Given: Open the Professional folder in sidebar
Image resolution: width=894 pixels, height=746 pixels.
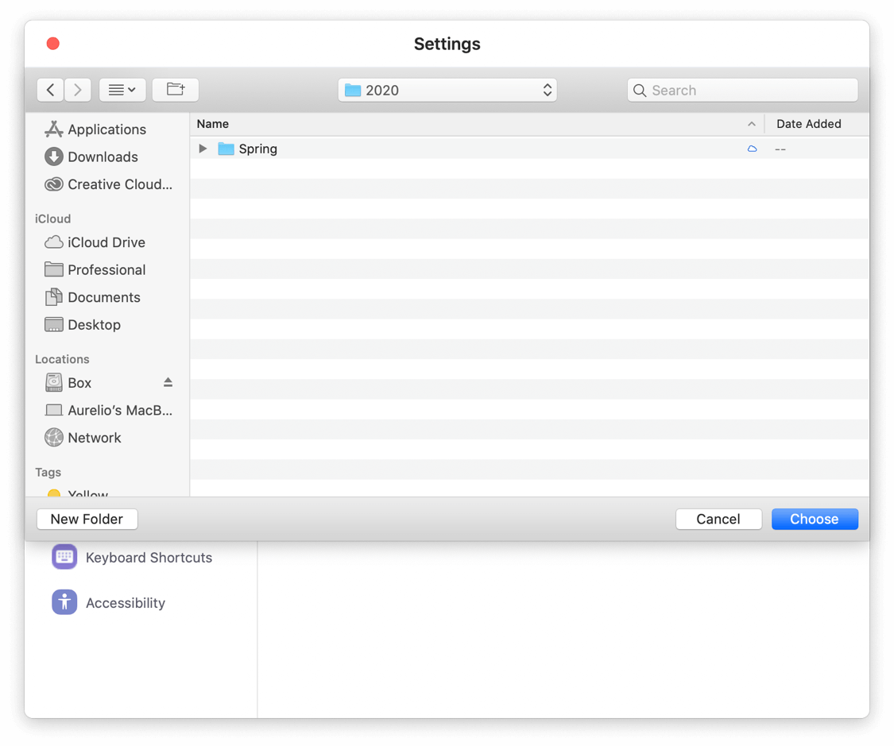Looking at the screenshot, I should tap(106, 269).
